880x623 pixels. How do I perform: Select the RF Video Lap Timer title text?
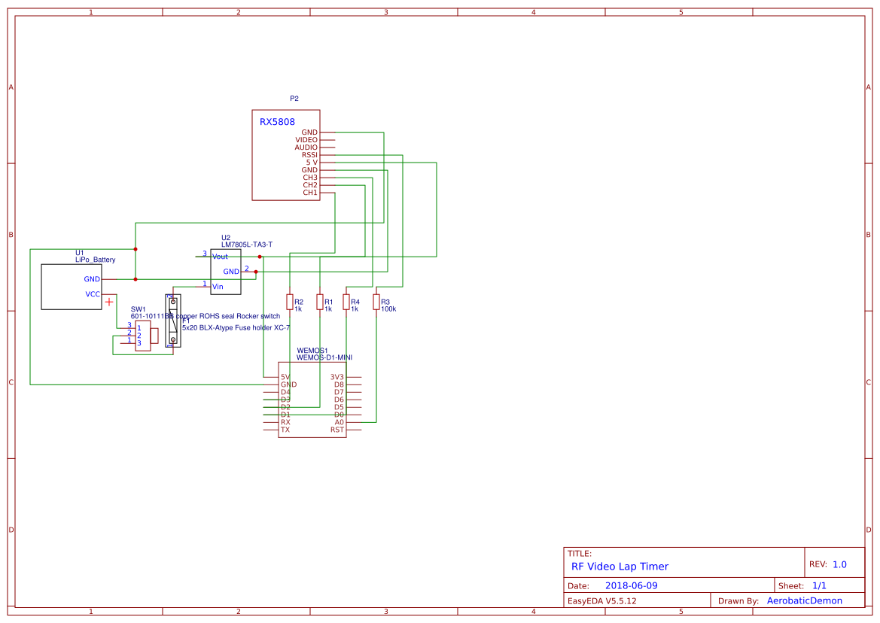coord(620,566)
